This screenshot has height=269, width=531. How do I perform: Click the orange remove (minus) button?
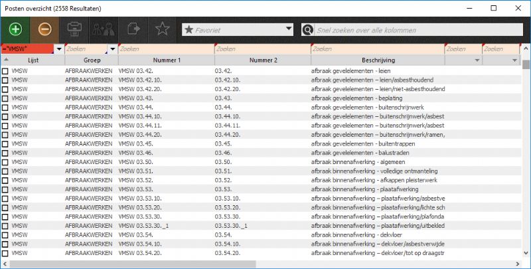(x=45, y=29)
